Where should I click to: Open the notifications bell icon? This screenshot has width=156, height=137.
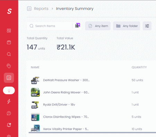tap(9, 125)
